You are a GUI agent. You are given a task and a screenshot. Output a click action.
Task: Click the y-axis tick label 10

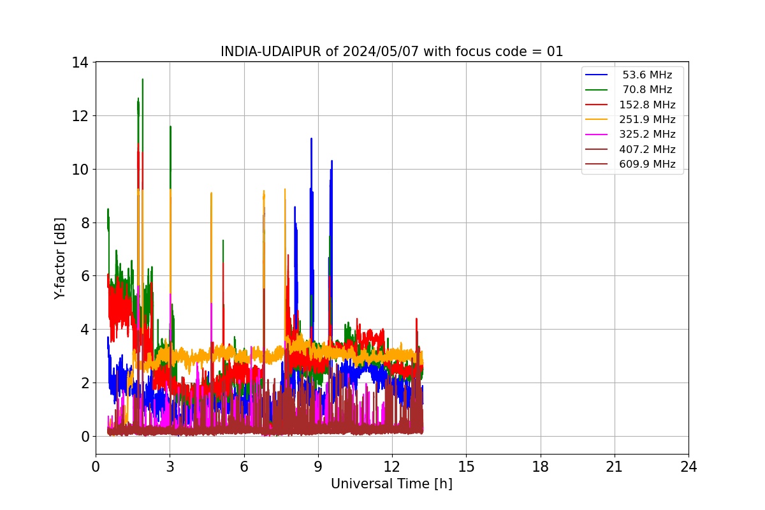tap(80, 170)
